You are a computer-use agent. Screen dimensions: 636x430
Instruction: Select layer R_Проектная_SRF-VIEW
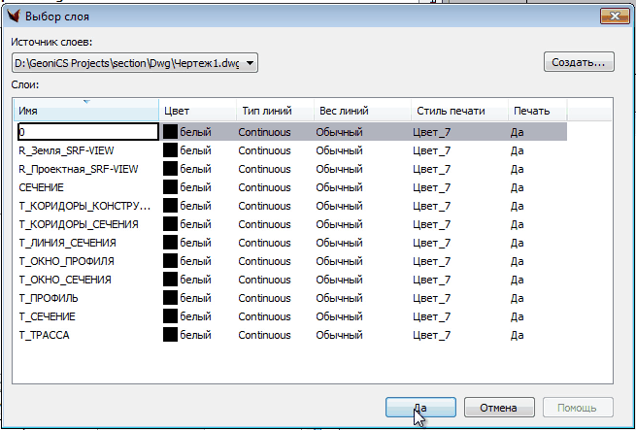click(78, 169)
